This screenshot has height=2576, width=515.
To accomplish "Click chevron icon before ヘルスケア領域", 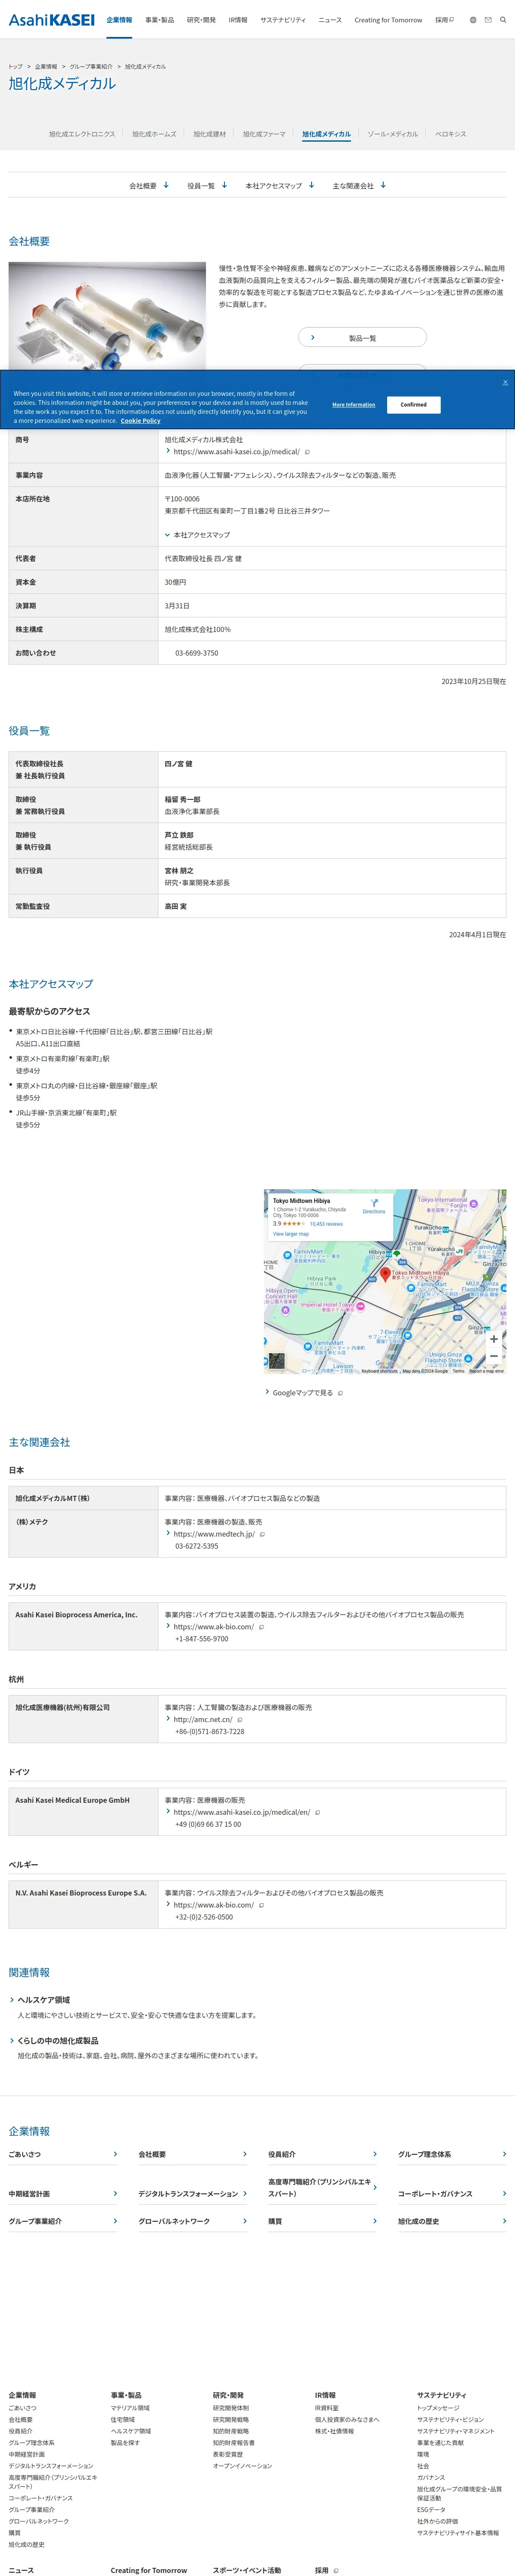I will tap(12, 2000).
